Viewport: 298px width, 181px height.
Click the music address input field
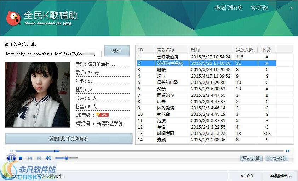click(x=53, y=54)
